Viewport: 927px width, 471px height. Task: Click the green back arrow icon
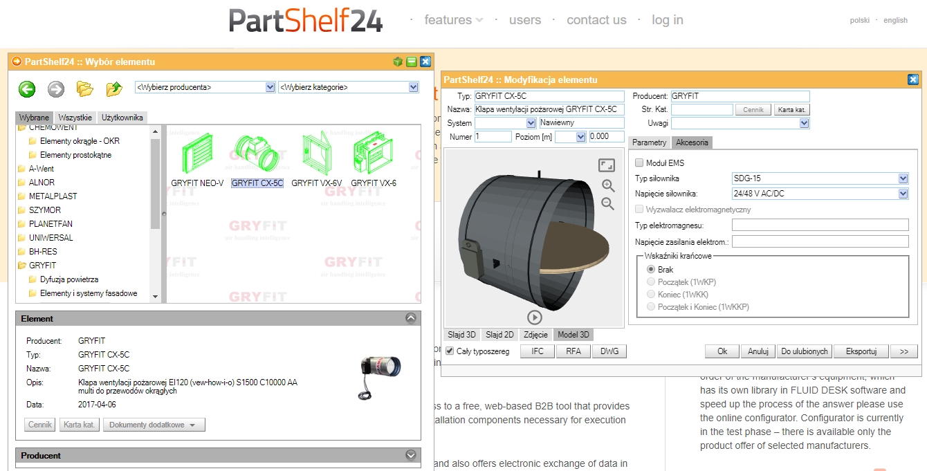(27, 89)
